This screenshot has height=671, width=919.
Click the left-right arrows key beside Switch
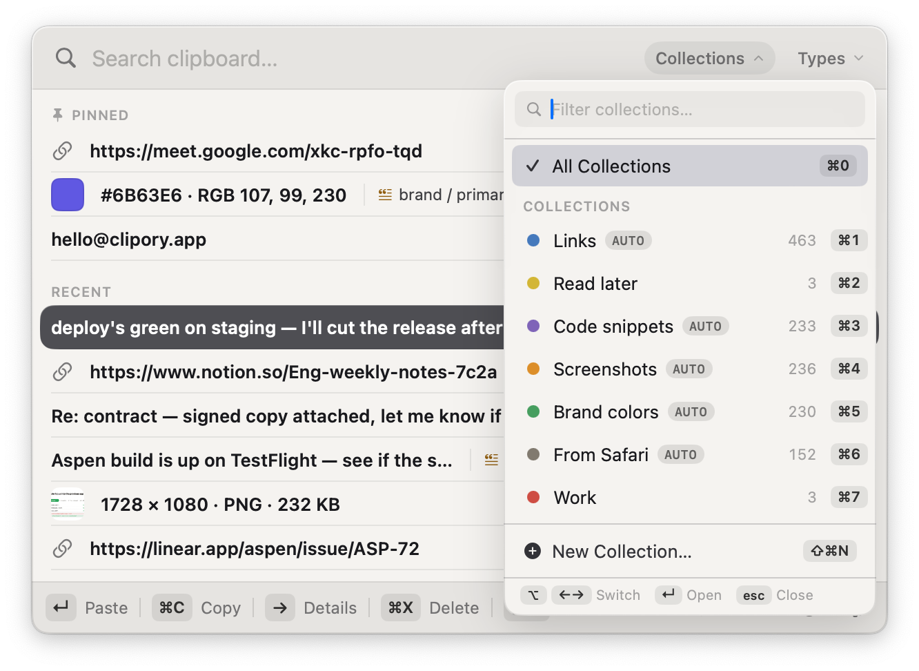pos(571,595)
